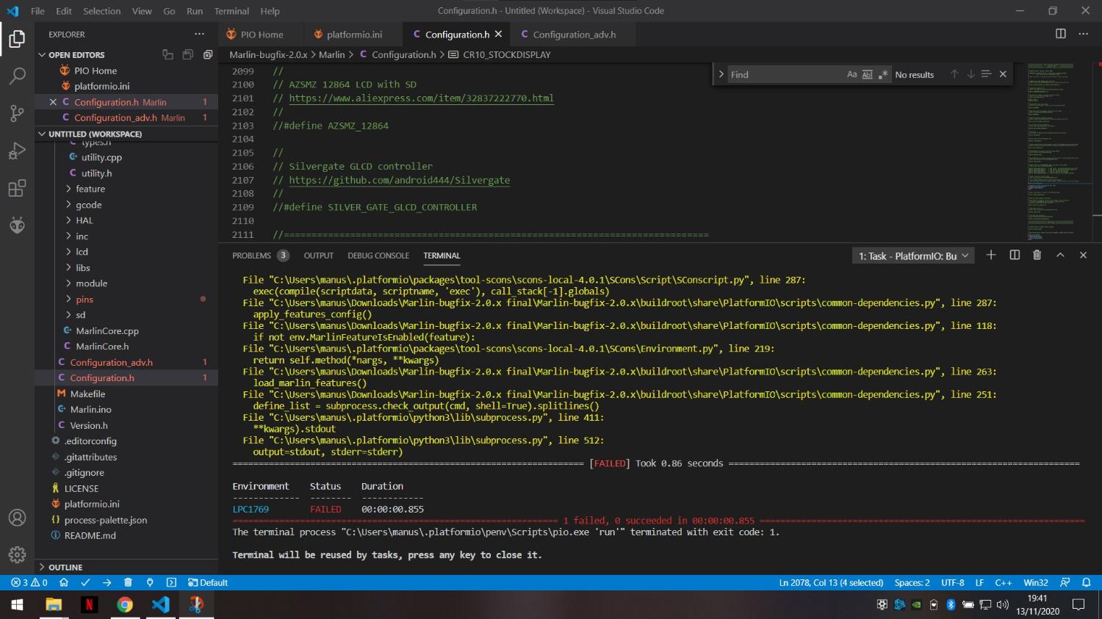Click the Explorer more actions ellipsis

(199, 35)
